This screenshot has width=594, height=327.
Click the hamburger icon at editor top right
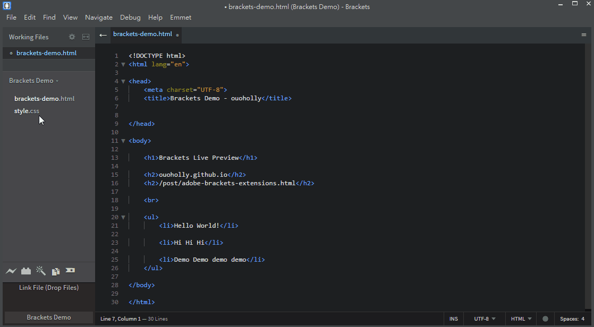click(584, 35)
